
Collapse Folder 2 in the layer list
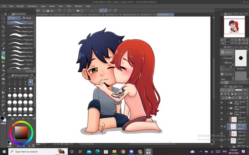(228, 113)
